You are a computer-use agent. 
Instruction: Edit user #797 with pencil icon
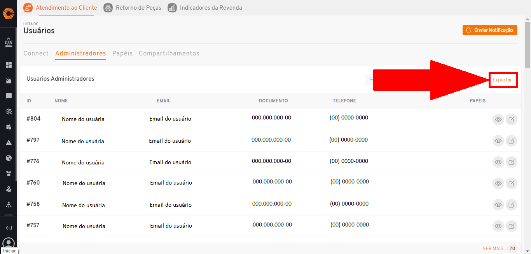pyautogui.click(x=512, y=141)
